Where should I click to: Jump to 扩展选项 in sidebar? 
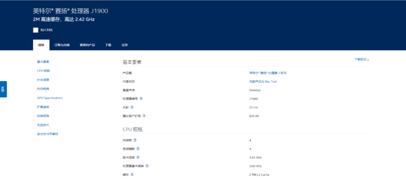(43, 107)
